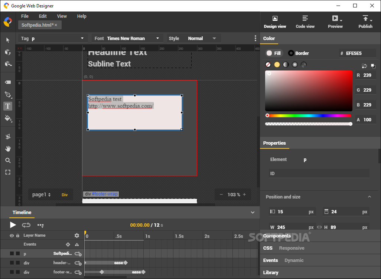Collapse the Timeline panel chevron
This screenshot has width=381, height=279.
[253, 213]
